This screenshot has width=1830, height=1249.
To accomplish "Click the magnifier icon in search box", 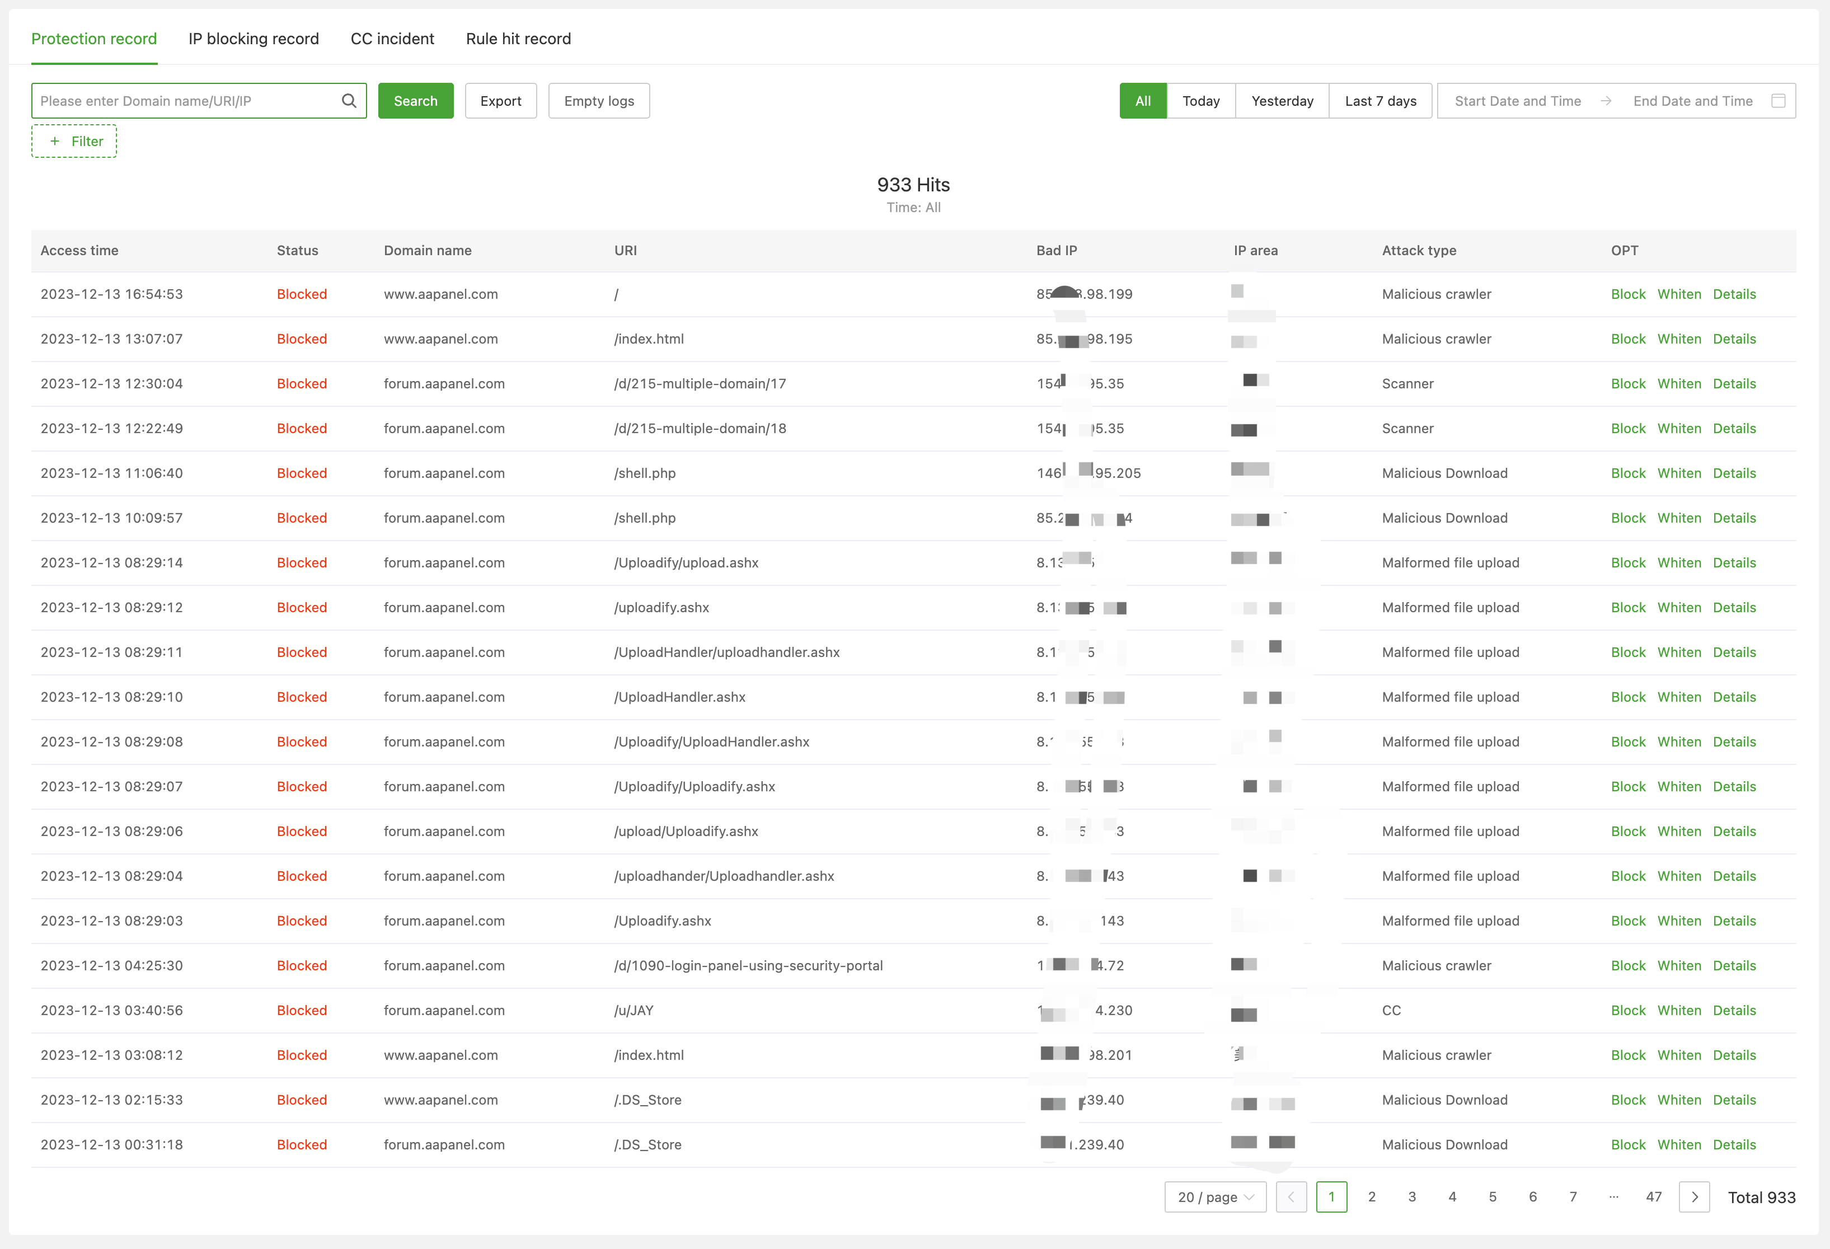I will [349, 101].
